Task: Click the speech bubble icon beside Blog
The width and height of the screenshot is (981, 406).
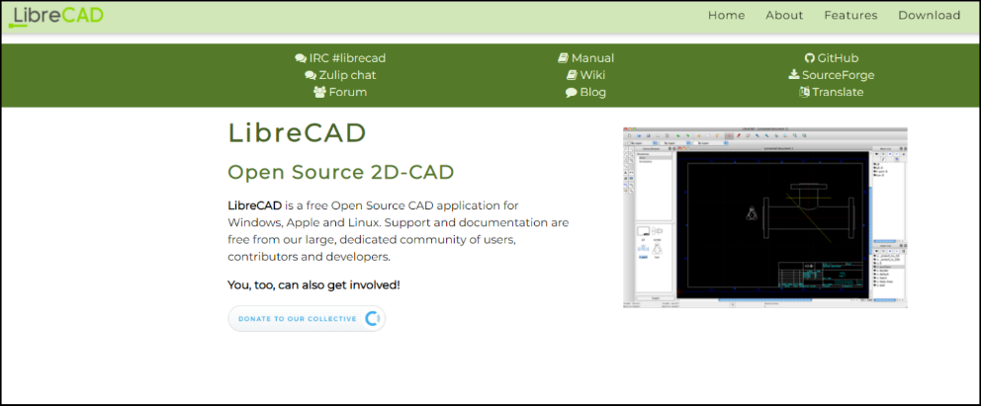Action: (571, 92)
